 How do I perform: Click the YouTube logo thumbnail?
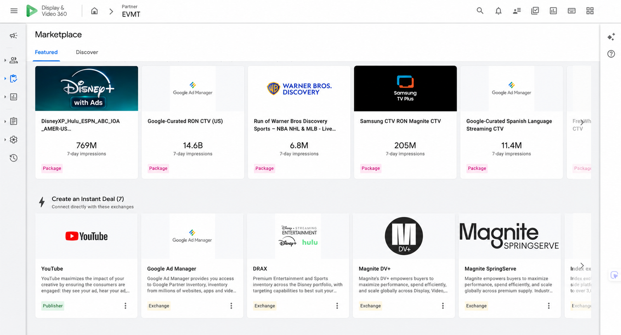(x=87, y=236)
